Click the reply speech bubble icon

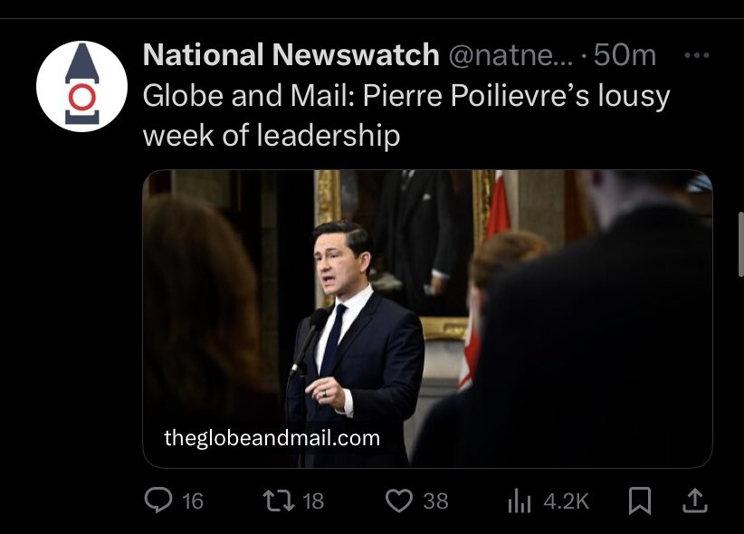[158, 500]
